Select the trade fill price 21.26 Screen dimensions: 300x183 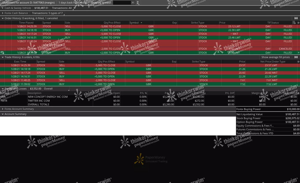(242, 69)
